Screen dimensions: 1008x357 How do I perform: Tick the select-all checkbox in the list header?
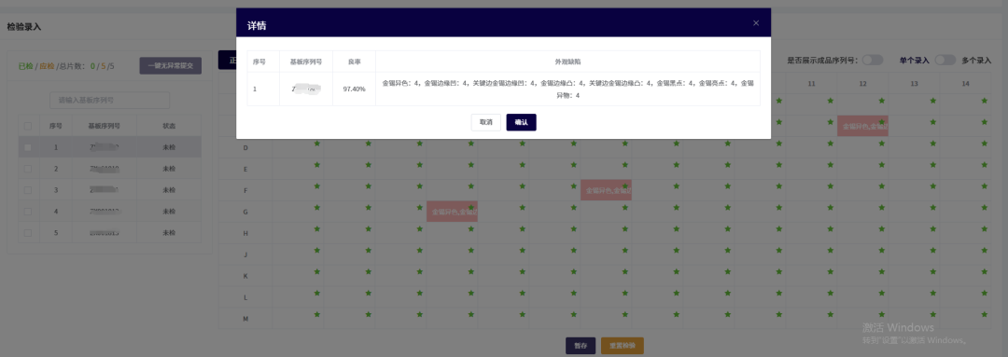(x=28, y=127)
